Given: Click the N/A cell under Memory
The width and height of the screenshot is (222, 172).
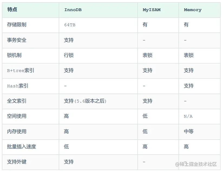Looking at the screenshot, I should pos(188,116).
